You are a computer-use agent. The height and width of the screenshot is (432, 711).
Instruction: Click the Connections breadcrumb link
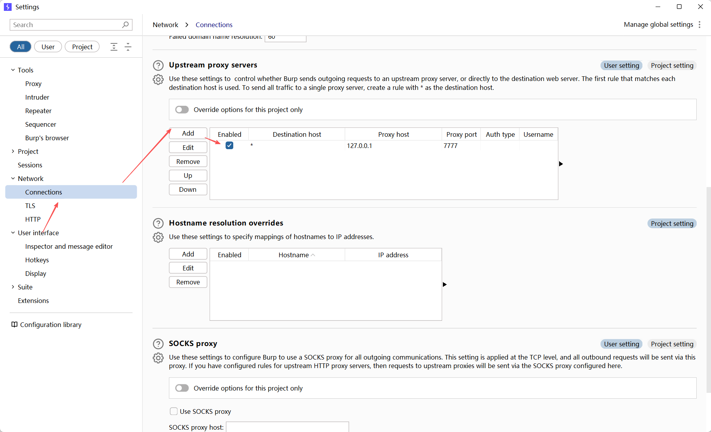pyautogui.click(x=214, y=25)
